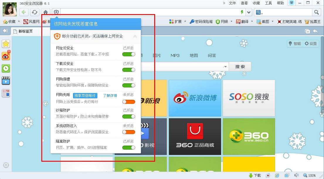Image resolution: width=324 pixels, height=179 pixels.
Task: Open the skin shirt icon in title bar
Action: coord(291,3)
